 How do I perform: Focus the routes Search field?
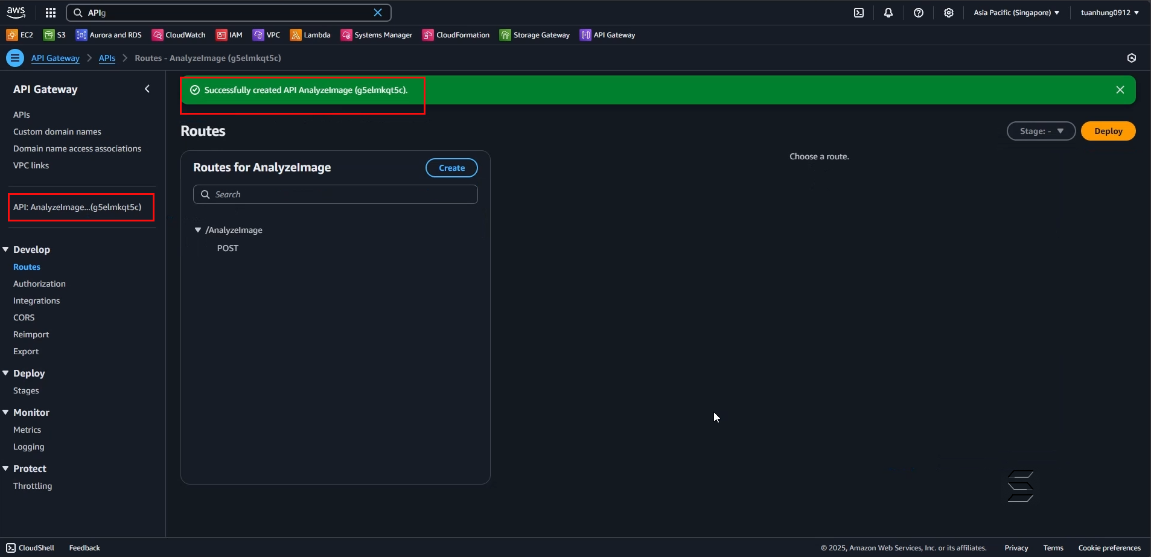[x=336, y=194]
